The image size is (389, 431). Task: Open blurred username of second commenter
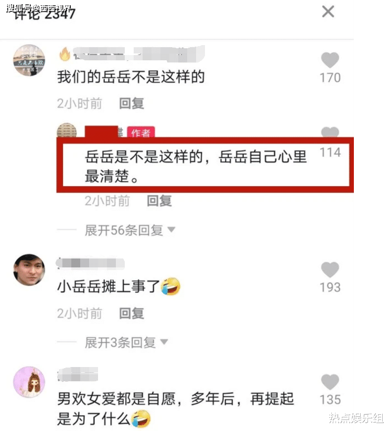pyautogui.click(x=91, y=263)
